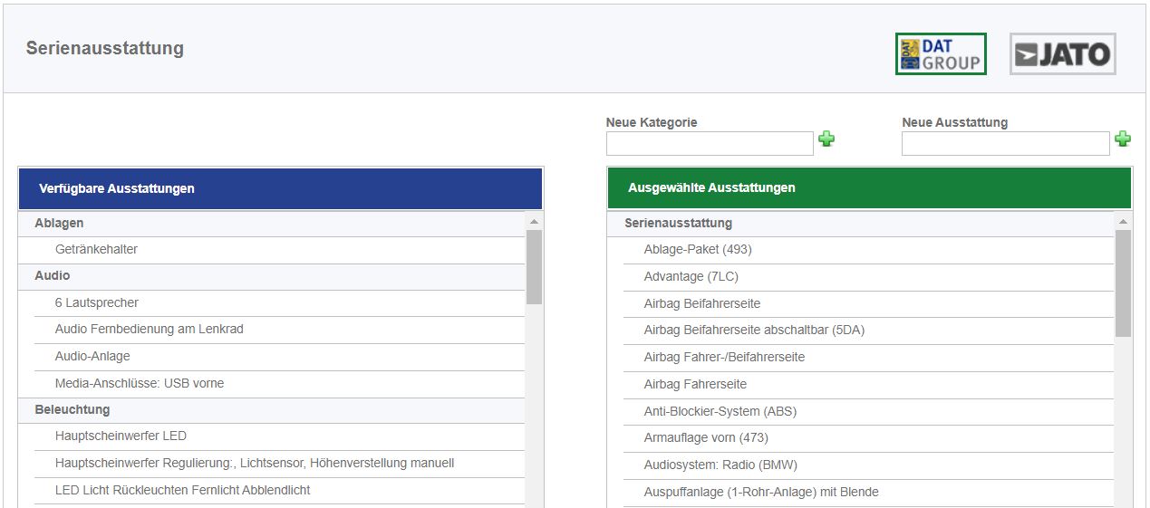This screenshot has height=508, width=1150.
Task: Add new category with green plus icon
Action: [826, 139]
